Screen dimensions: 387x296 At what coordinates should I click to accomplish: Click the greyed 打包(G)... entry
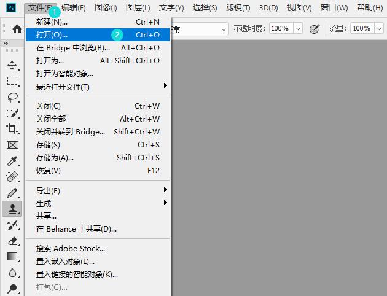coord(98,287)
